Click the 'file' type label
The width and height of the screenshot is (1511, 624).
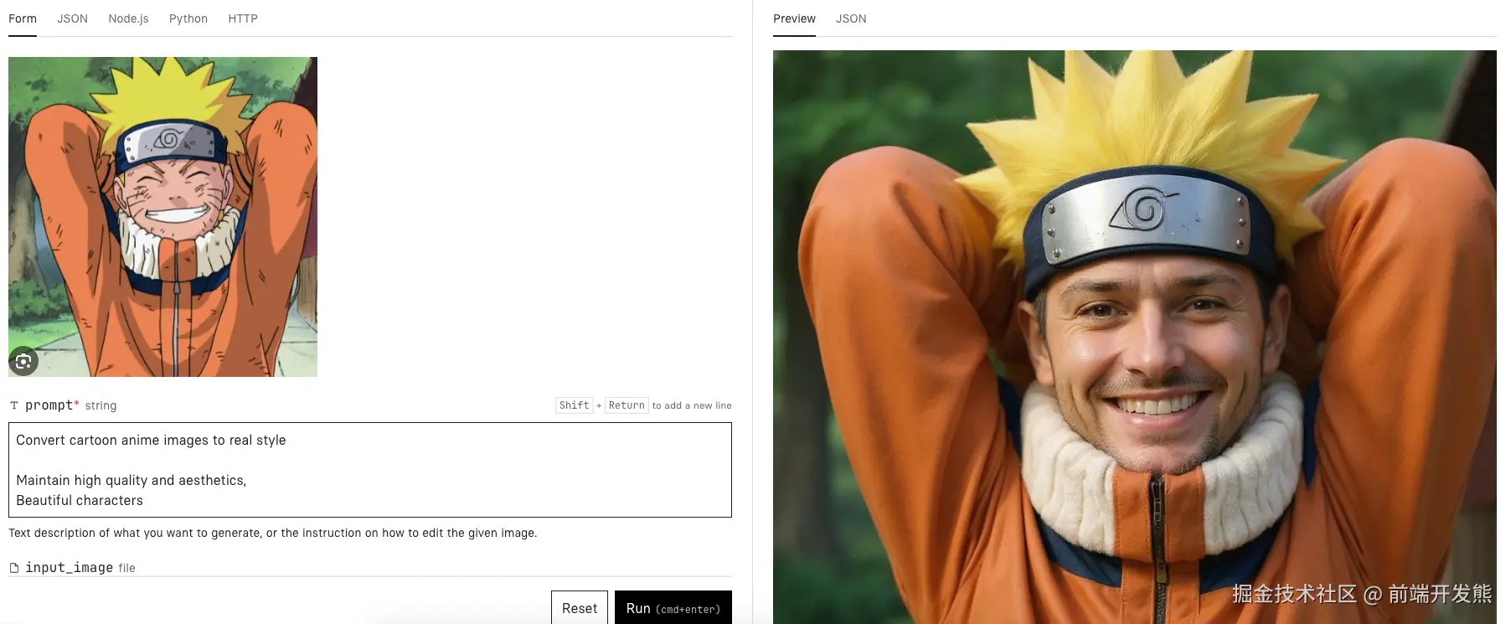pyautogui.click(x=126, y=568)
